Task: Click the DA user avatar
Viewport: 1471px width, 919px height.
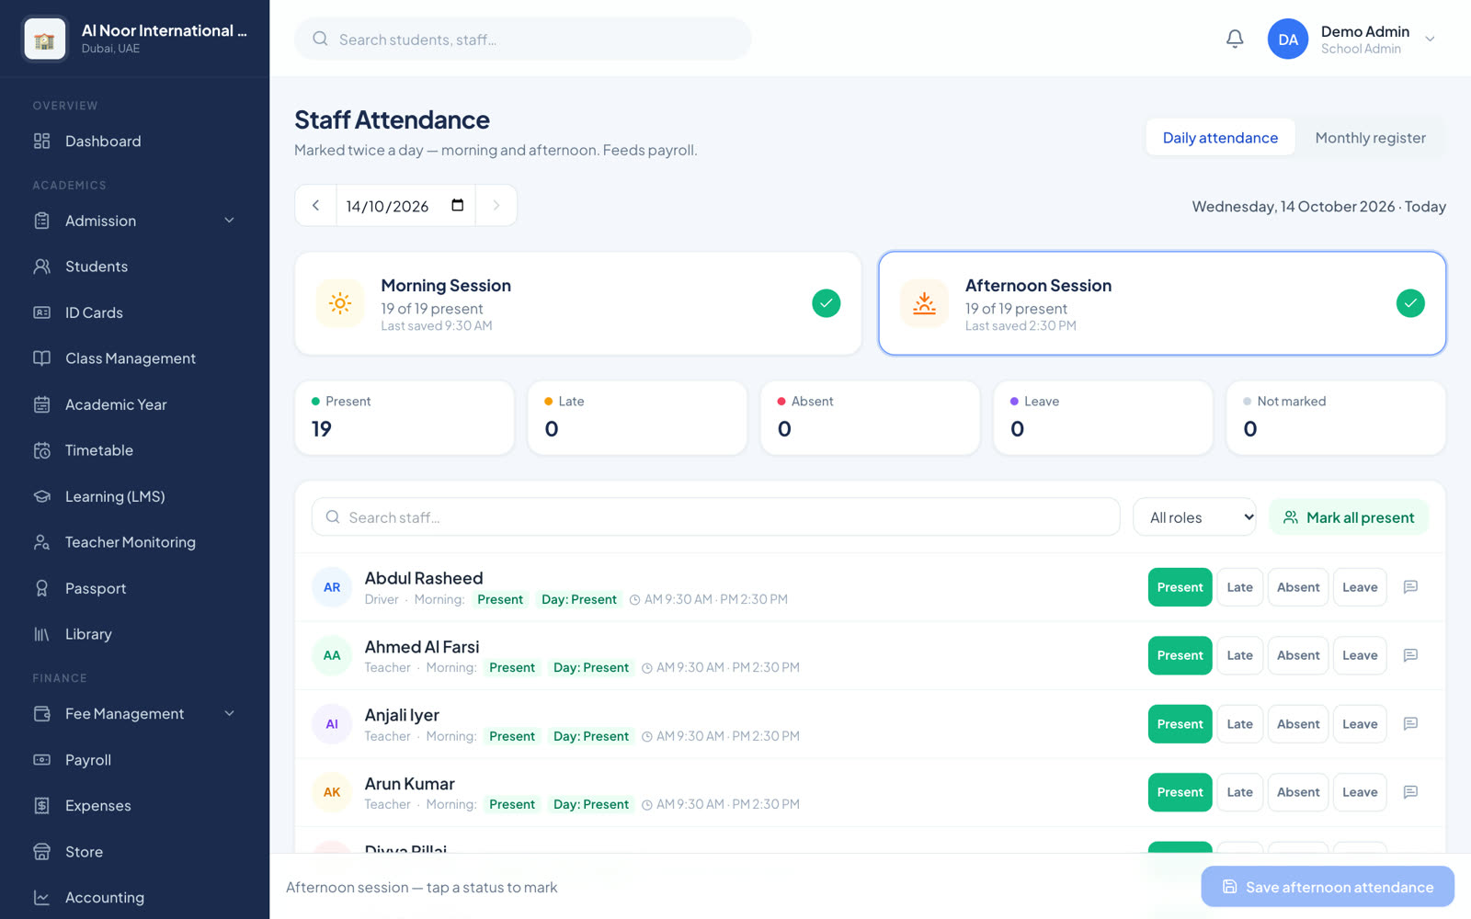Action: 1288,40
